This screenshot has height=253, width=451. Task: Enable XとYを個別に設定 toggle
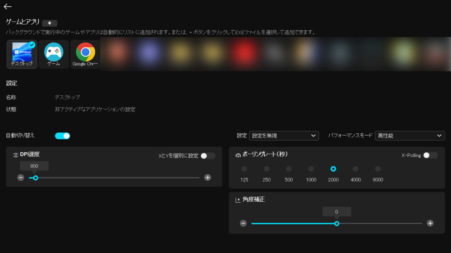coord(207,156)
